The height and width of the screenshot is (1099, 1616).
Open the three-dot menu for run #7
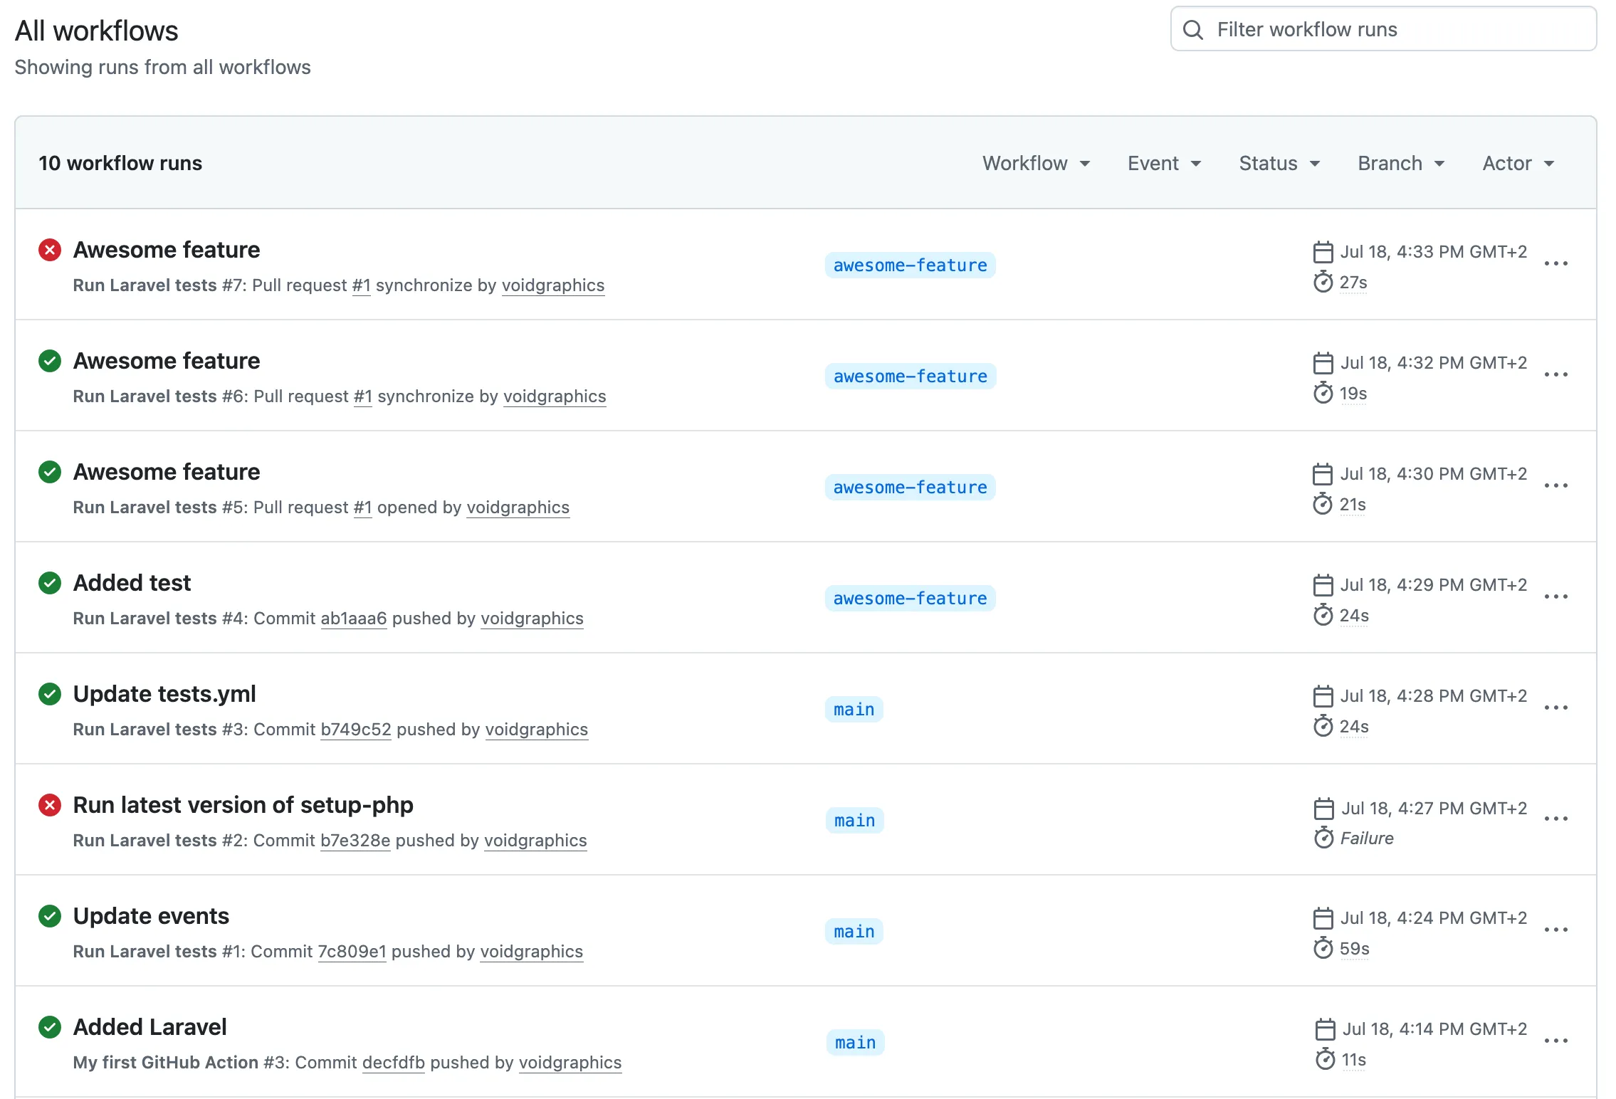tap(1556, 264)
